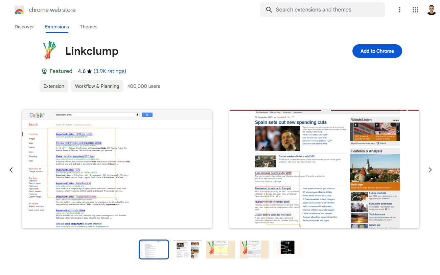
Task: Select the fifth dark carousel thumbnail
Action: tap(287, 249)
